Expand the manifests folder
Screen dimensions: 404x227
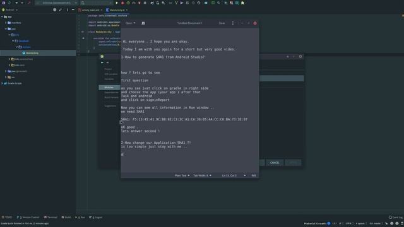[6, 23]
